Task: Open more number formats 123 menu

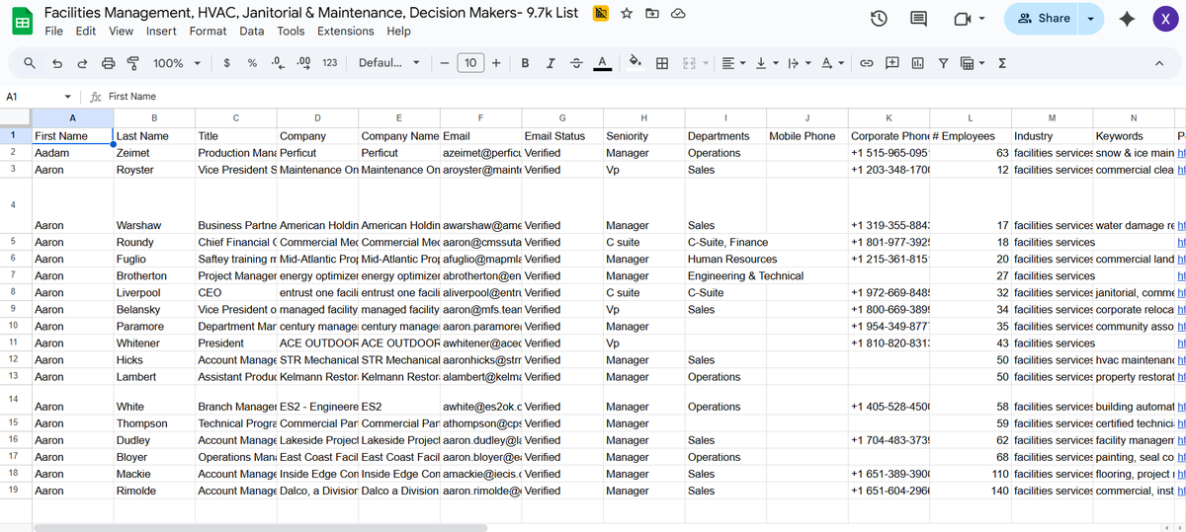Action: 330,63
